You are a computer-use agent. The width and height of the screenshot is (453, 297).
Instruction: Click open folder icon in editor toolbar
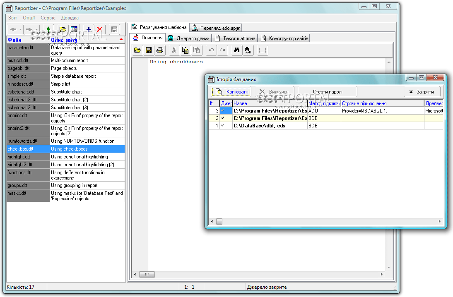[x=137, y=50]
